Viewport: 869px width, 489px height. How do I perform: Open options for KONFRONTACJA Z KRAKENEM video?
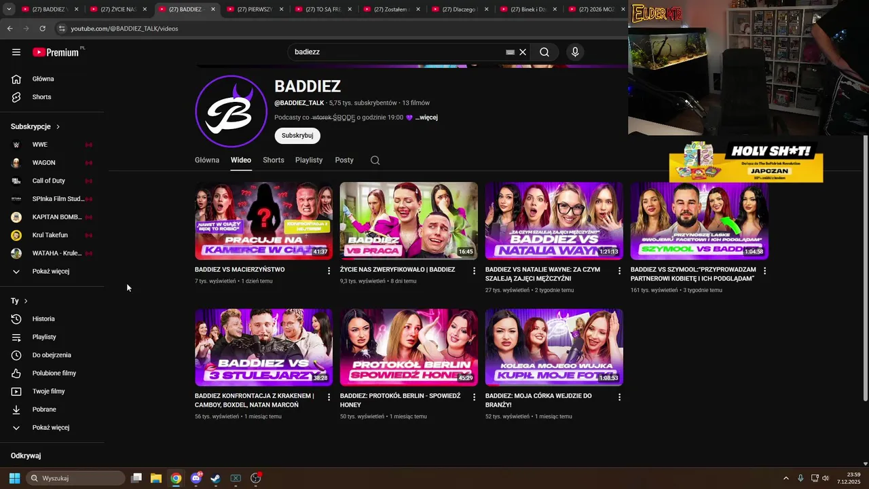click(329, 397)
